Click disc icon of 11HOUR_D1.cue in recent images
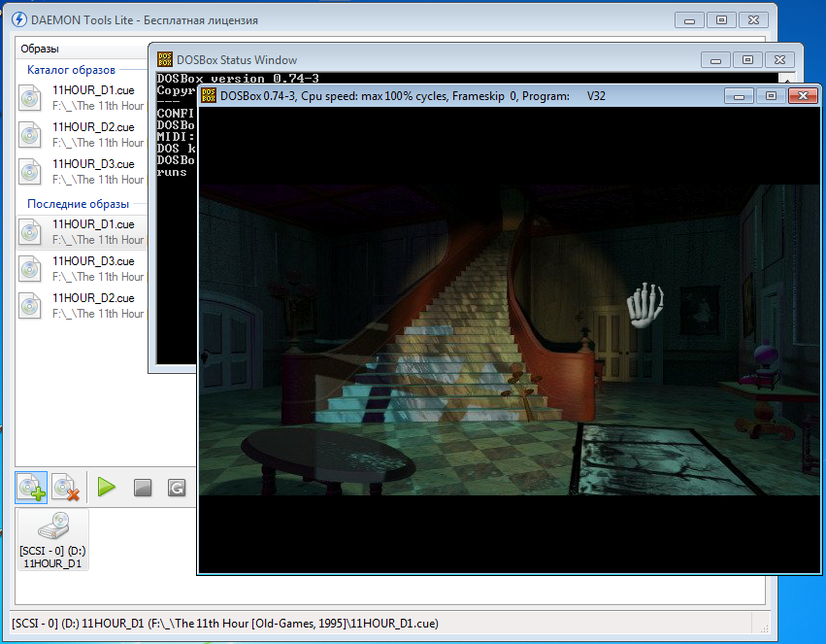826x644 pixels. click(x=30, y=232)
